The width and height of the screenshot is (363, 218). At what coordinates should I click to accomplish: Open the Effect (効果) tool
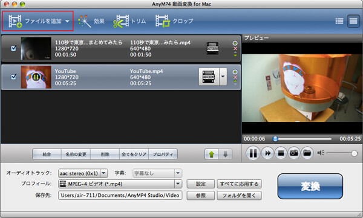click(x=91, y=21)
